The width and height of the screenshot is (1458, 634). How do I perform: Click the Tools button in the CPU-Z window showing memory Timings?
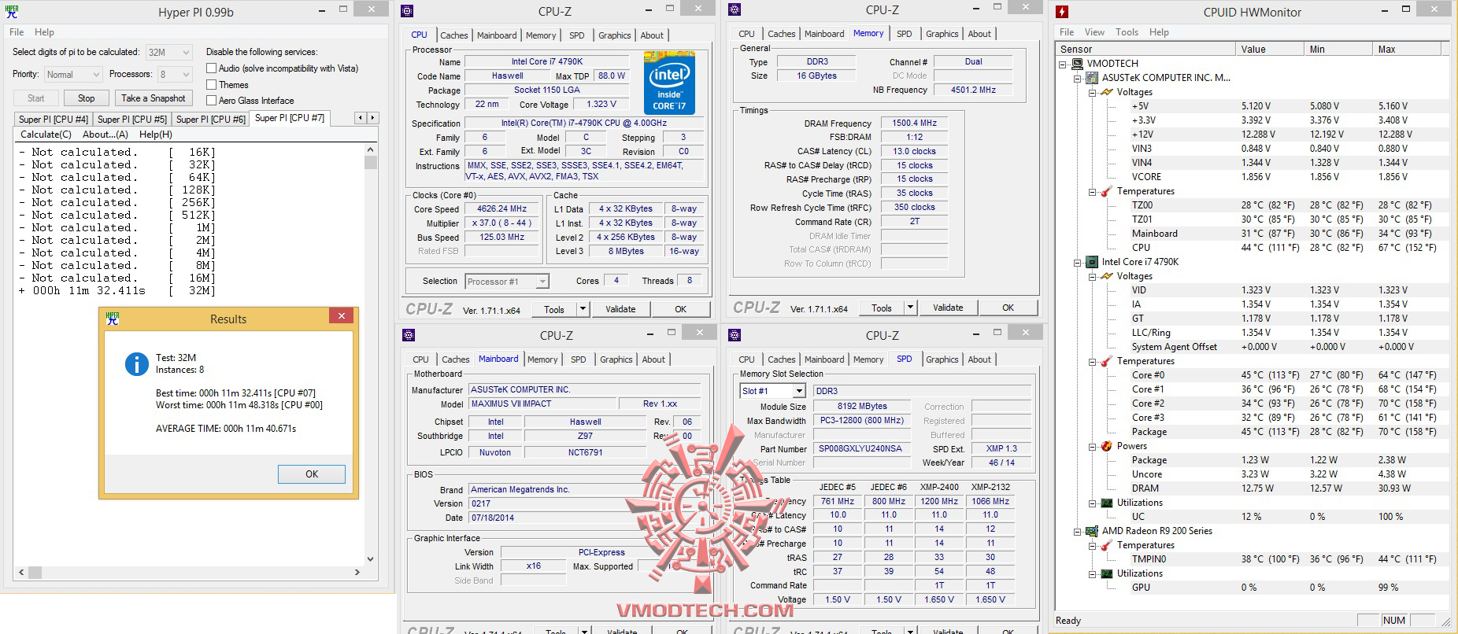[x=888, y=308]
